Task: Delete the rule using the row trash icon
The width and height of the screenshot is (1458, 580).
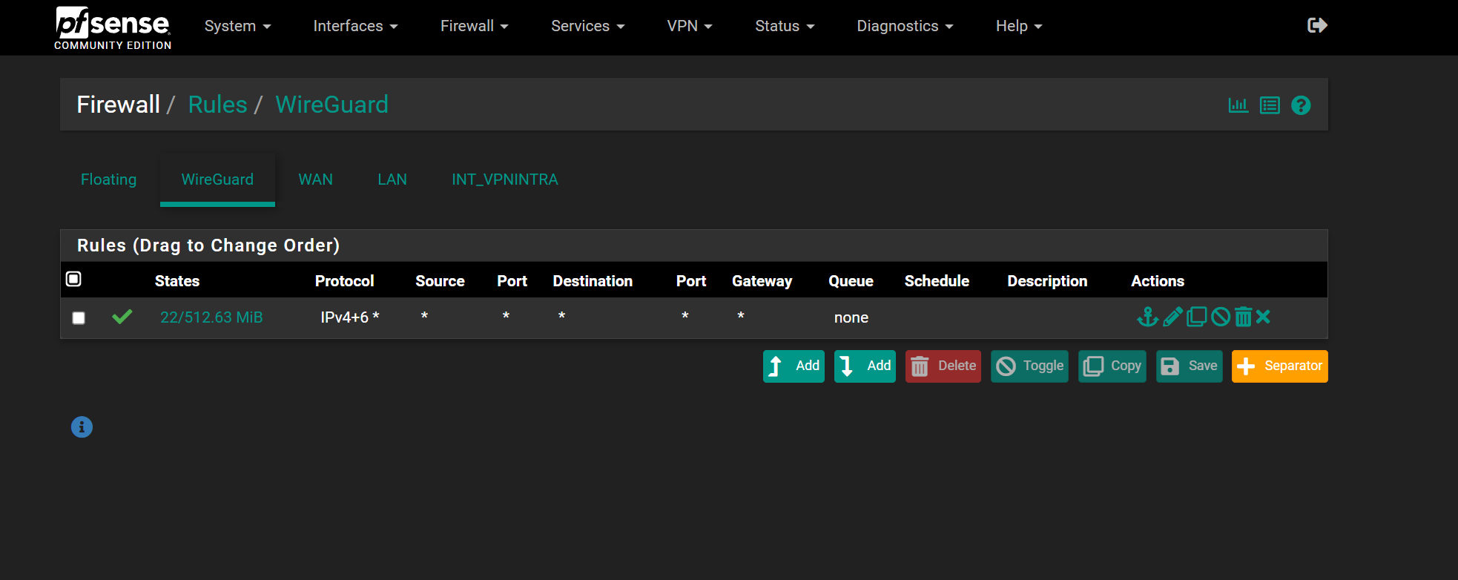Action: (1243, 317)
